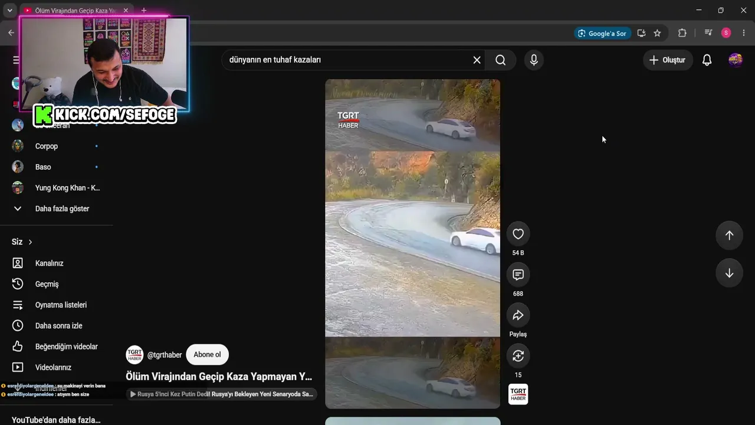Select the Ölüm Virajından Geçip browser tab
Image resolution: width=755 pixels, height=425 pixels.
[77, 10]
